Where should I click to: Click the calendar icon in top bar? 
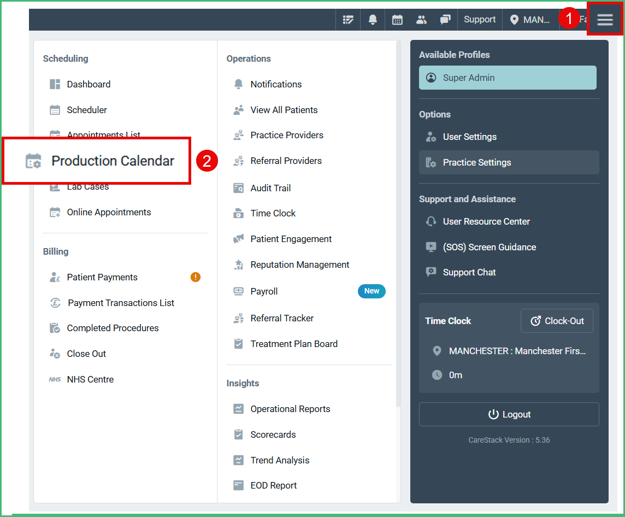coord(397,20)
